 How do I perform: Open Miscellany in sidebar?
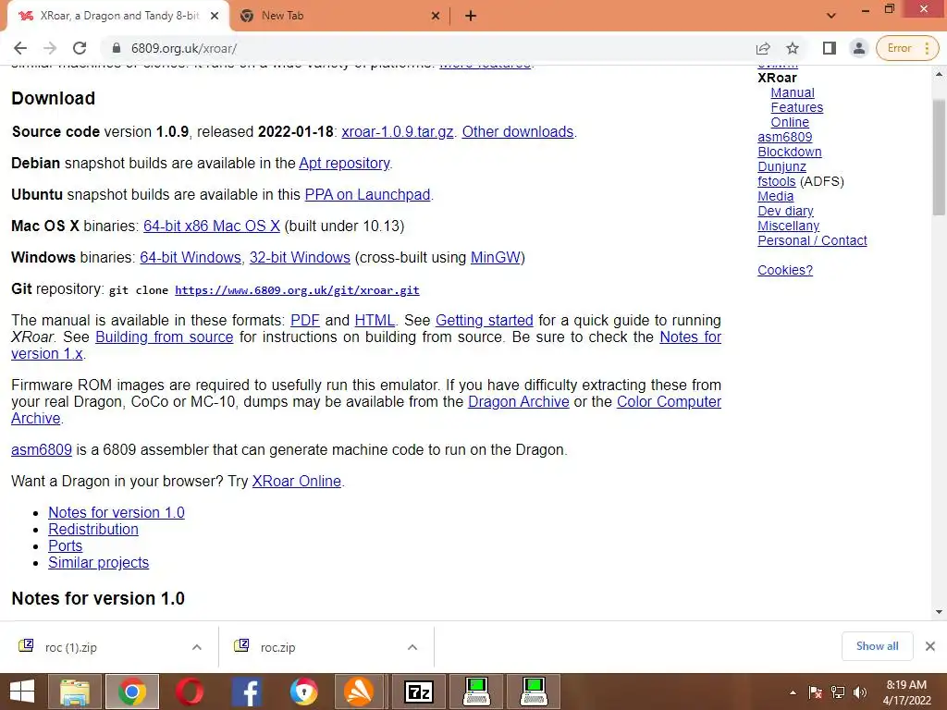click(788, 226)
